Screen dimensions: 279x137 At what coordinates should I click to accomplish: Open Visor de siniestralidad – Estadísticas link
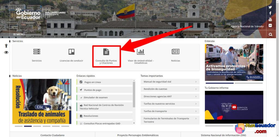click(141, 62)
